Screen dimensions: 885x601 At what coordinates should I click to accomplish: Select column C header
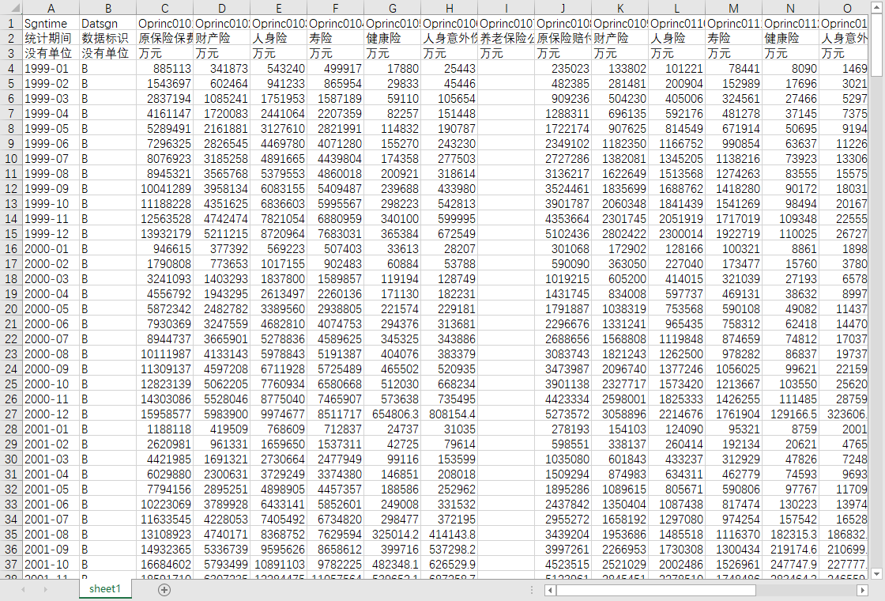pos(165,8)
